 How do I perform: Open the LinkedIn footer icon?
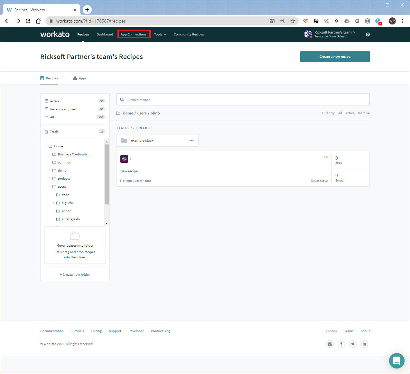364,344
